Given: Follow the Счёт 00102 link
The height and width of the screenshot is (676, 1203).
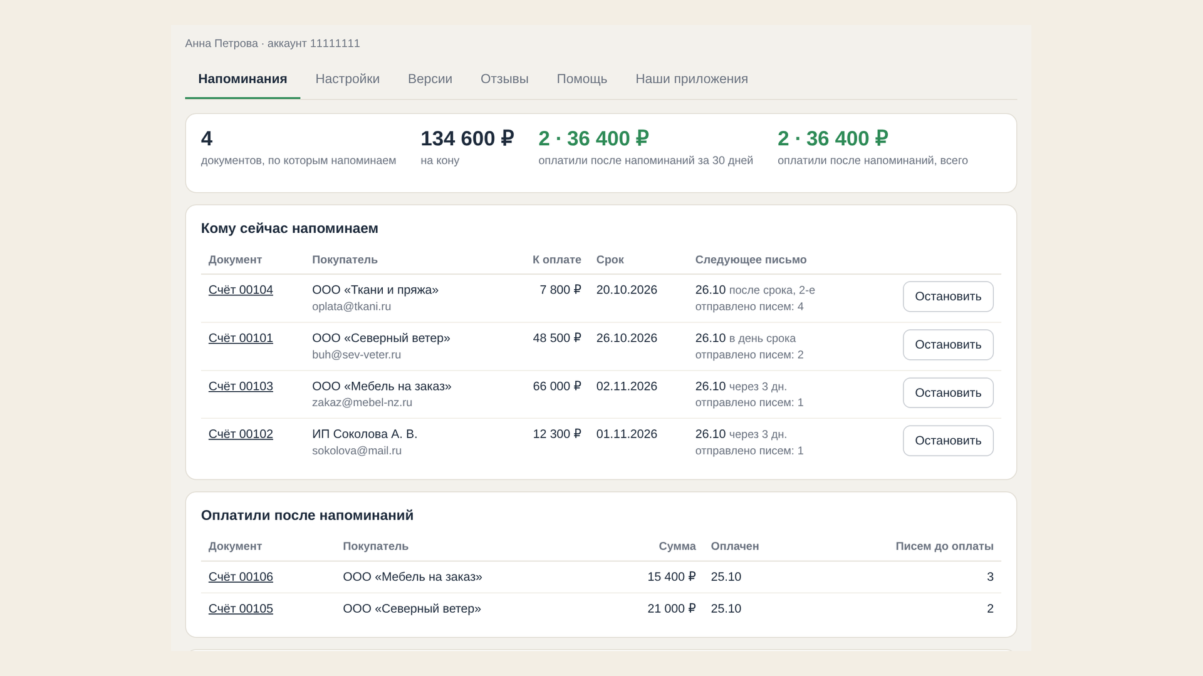Looking at the screenshot, I should pos(241,434).
